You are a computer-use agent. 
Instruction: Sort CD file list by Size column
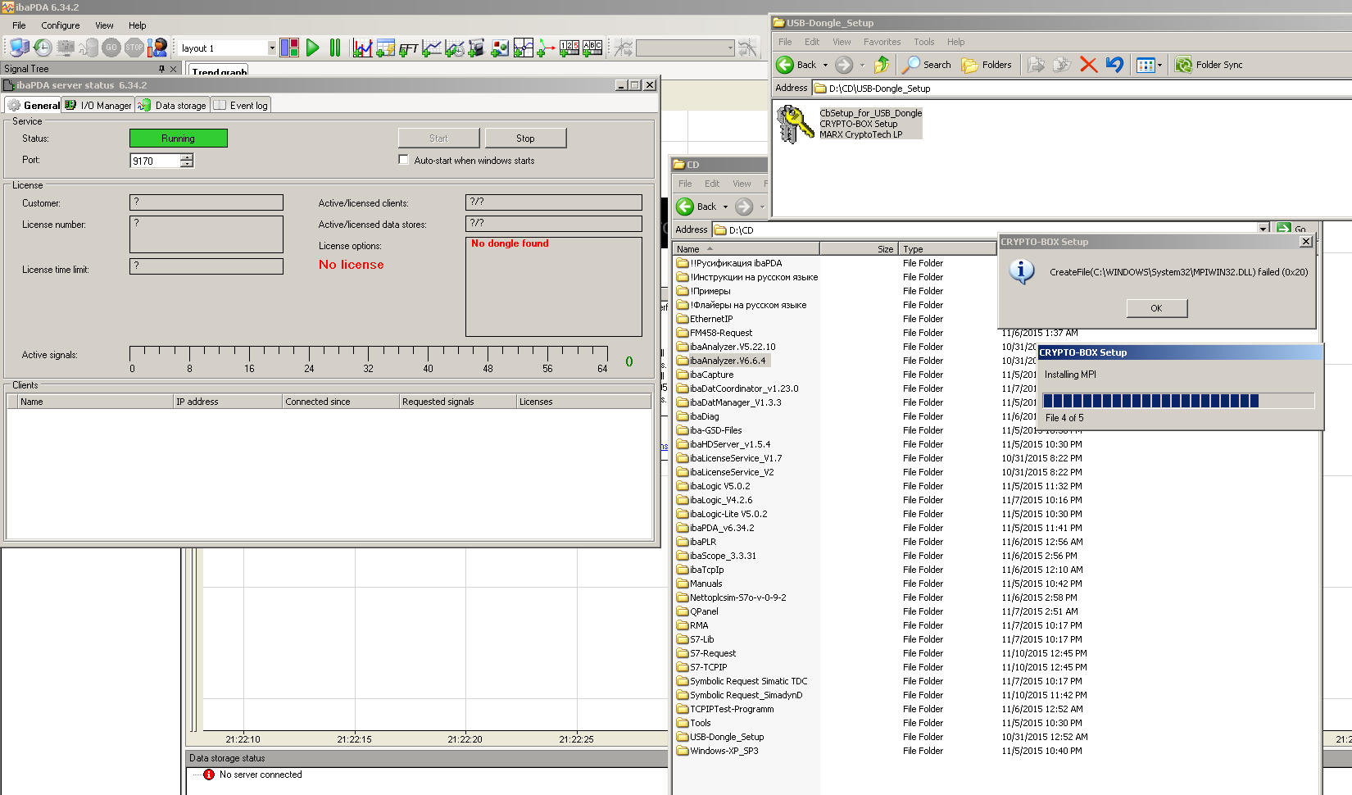[858, 248]
